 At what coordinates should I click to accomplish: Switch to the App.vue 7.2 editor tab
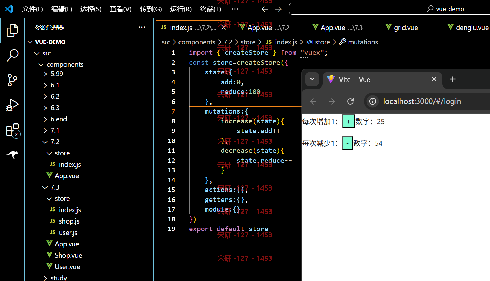(267, 28)
